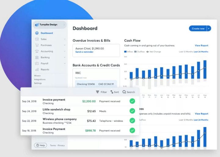This screenshot has width=220, height=157.
Task: Open the Create new dropdown arrow
Action: click(x=209, y=29)
